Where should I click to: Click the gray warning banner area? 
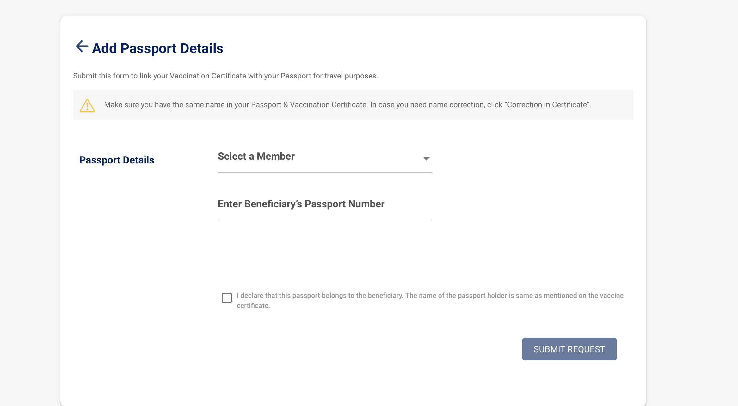pyautogui.click(x=353, y=105)
